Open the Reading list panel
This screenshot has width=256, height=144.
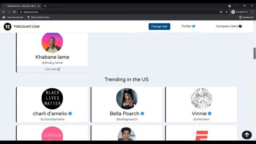[x=246, y=17]
